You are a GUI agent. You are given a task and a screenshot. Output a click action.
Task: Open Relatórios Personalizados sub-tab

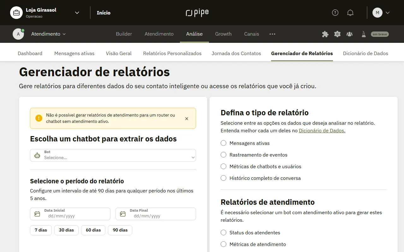point(172,53)
